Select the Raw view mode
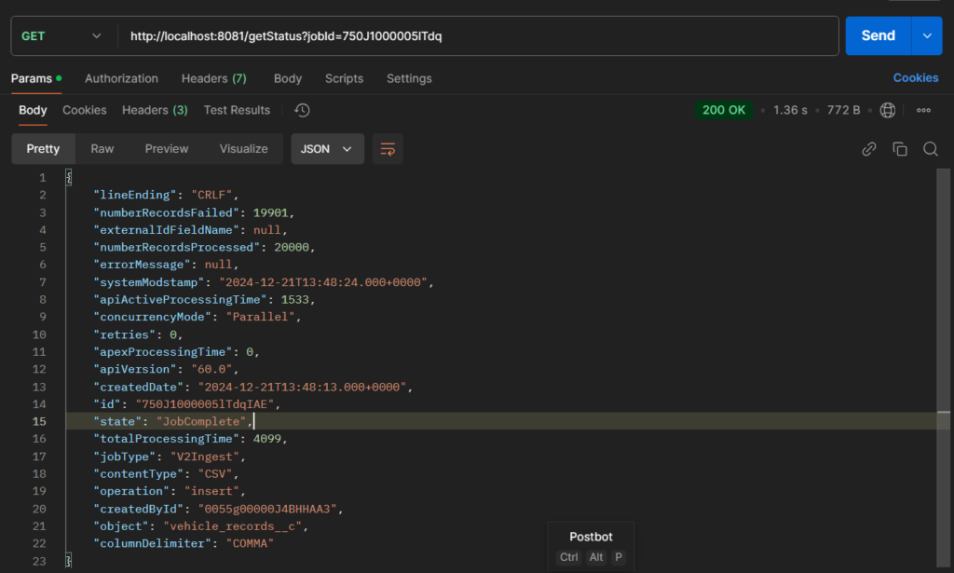Viewport: 954px width, 573px height. (102, 149)
